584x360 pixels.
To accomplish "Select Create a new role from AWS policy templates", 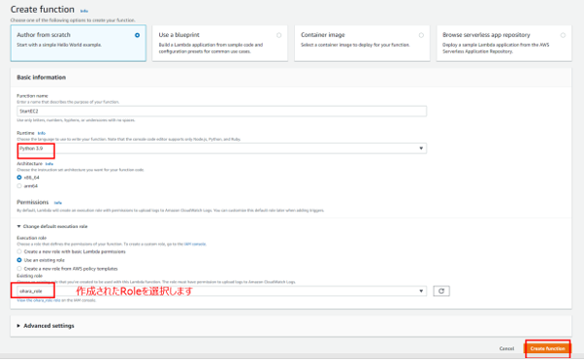I will 19,269.
